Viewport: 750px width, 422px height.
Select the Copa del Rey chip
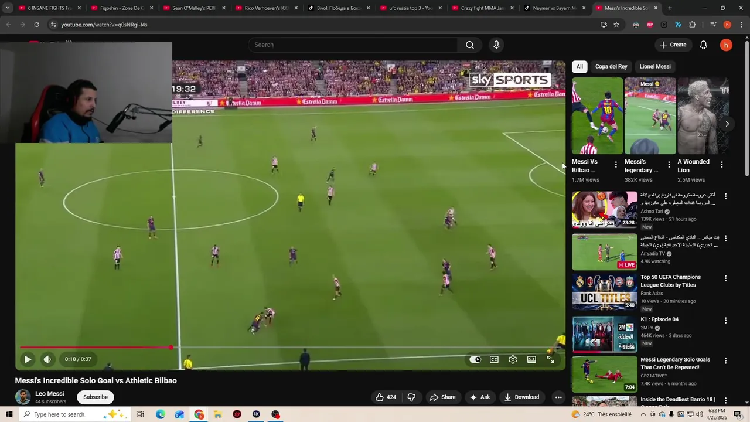point(611,66)
